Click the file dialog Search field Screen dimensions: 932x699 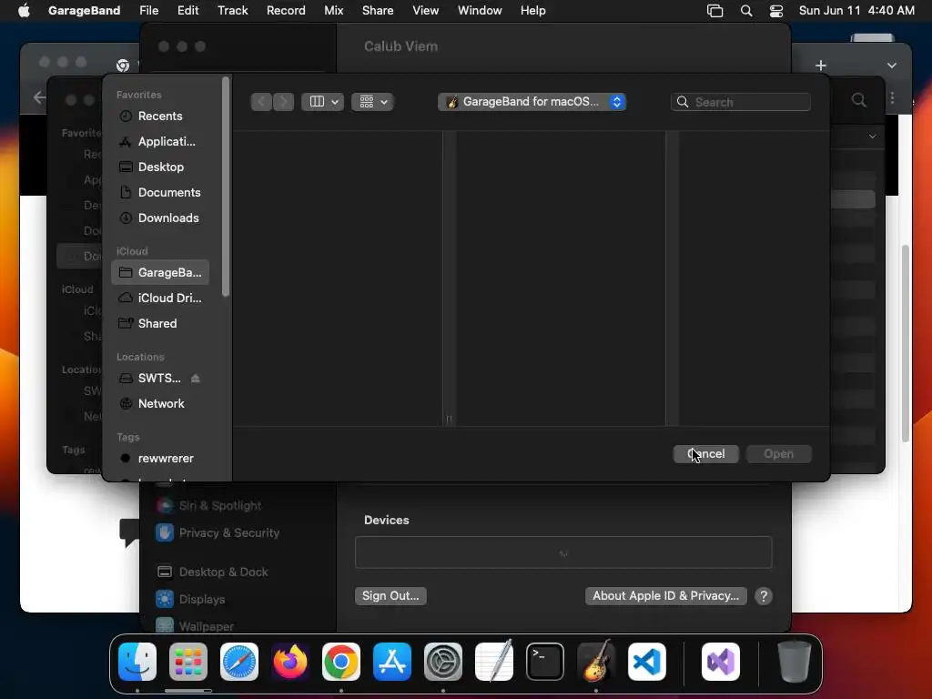[741, 102]
